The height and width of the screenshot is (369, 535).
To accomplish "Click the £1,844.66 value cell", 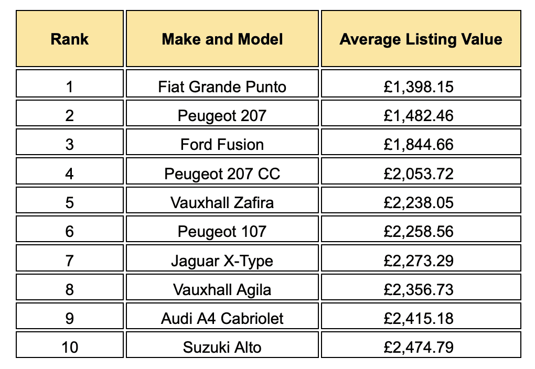I will (421, 142).
